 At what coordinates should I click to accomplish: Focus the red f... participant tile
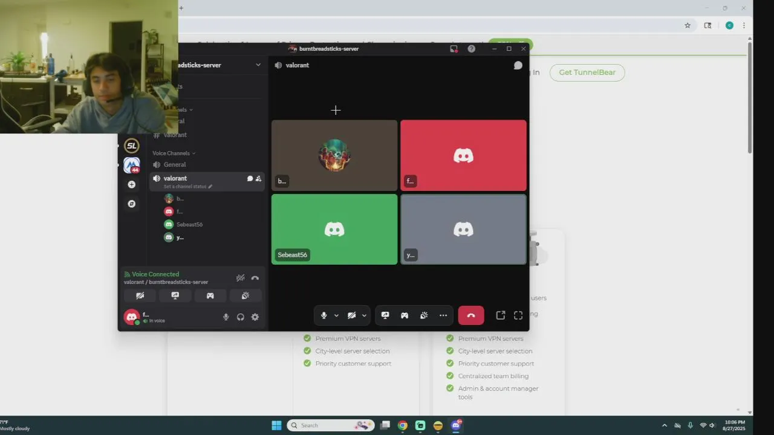[463, 155]
